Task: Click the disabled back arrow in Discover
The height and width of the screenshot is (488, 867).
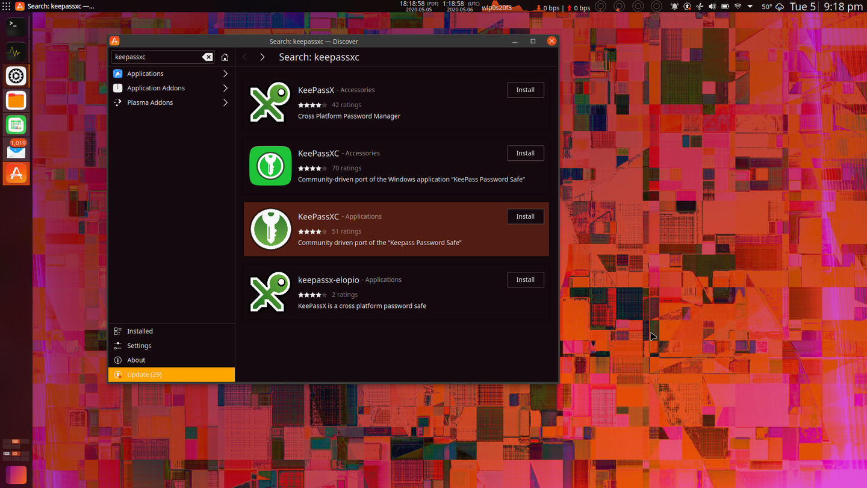Action: coord(244,57)
